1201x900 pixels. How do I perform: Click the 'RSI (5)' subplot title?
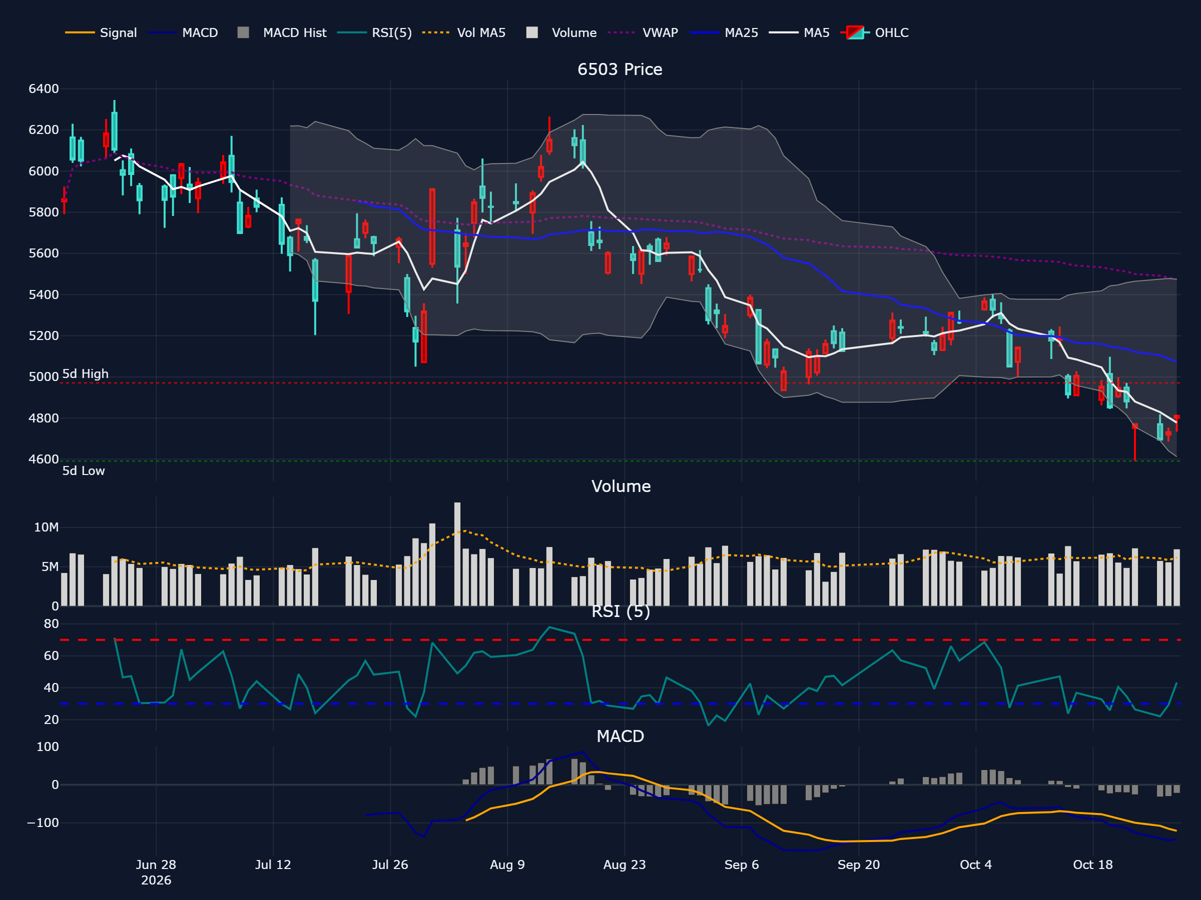(621, 611)
